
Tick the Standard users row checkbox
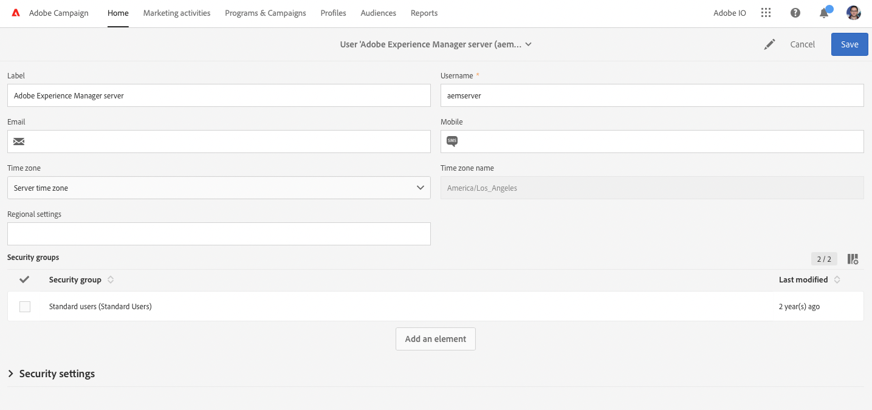[x=25, y=307]
